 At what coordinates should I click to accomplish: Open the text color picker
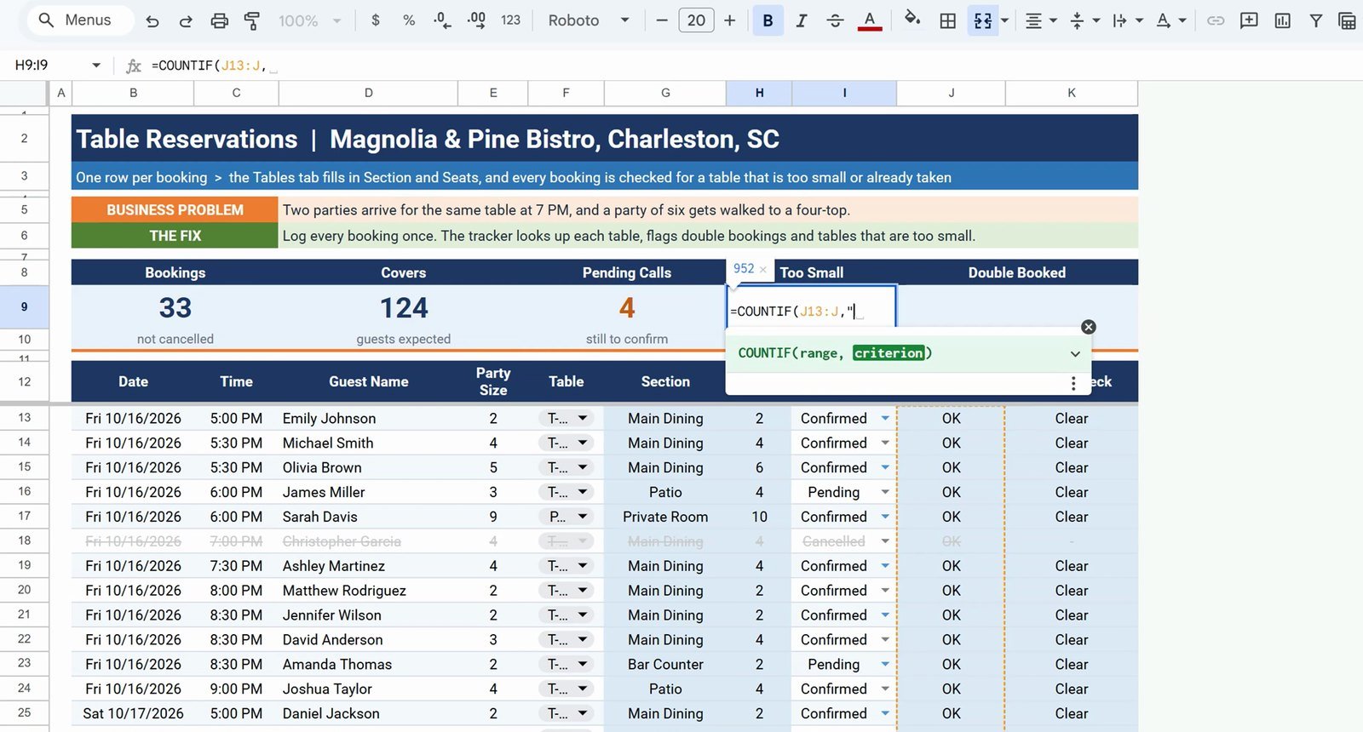point(869,20)
